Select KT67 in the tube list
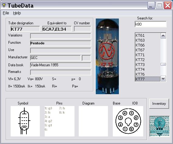This screenshot has width=173, height=144. [x=148, y=50]
